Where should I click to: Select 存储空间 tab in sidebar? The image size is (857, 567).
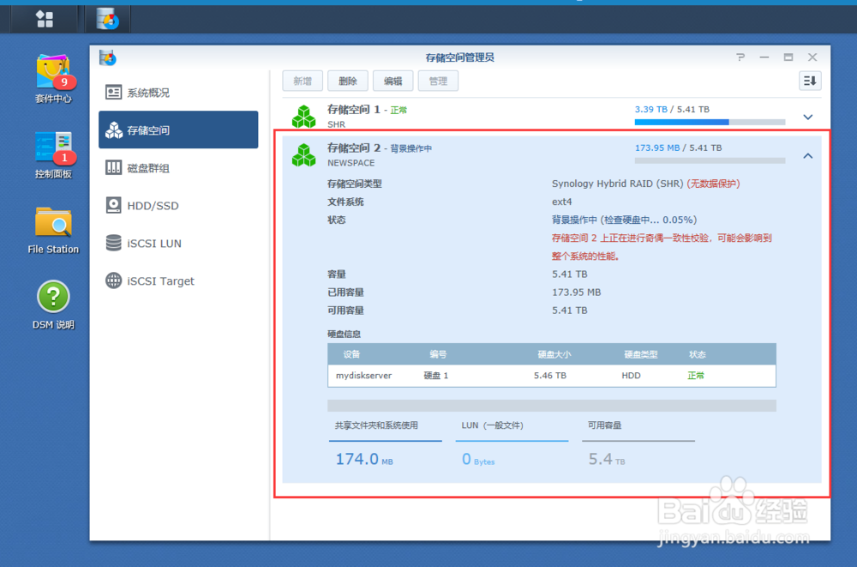(178, 130)
